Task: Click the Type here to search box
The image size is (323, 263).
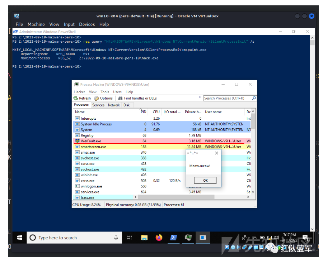Action: pyautogui.click(x=74, y=238)
